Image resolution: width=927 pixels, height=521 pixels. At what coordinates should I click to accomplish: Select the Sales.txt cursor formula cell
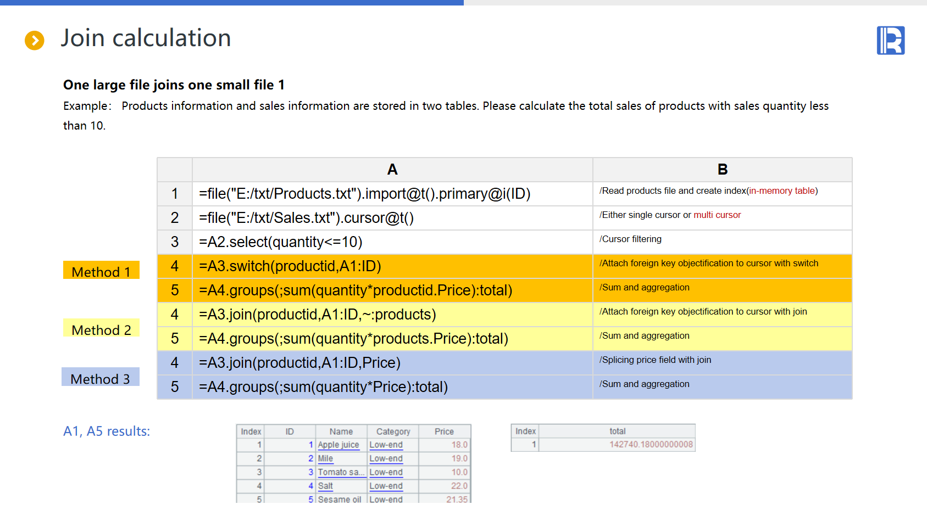click(x=392, y=218)
